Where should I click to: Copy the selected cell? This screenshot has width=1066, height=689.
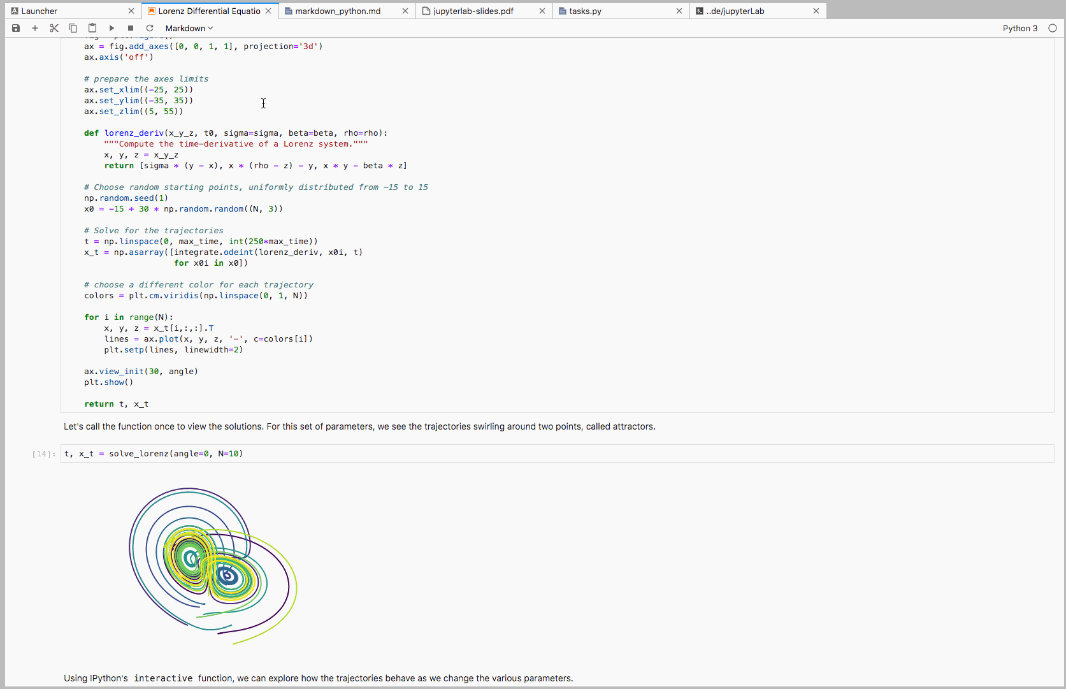point(73,28)
